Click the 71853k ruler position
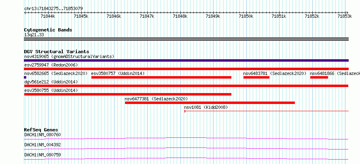Viewport: 360px width, 164px height. pyautogui.click(x=345, y=16)
